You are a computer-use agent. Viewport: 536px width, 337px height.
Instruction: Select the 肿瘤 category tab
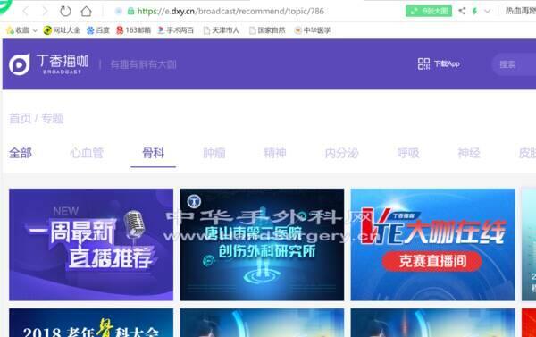(x=214, y=153)
